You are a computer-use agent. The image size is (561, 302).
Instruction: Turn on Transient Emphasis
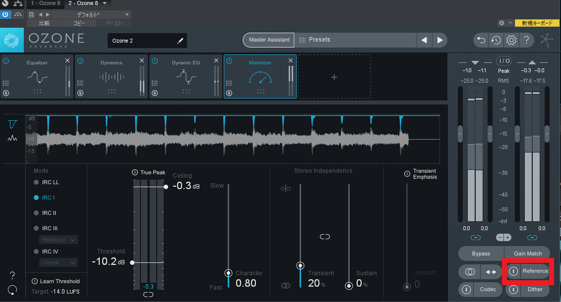coord(407,174)
